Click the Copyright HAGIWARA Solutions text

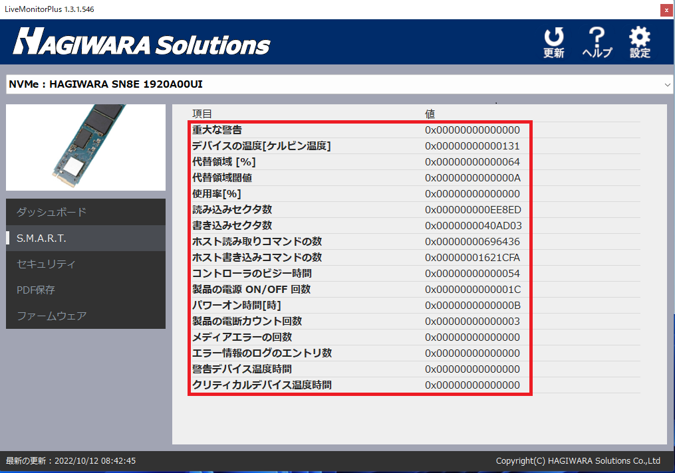[578, 460]
